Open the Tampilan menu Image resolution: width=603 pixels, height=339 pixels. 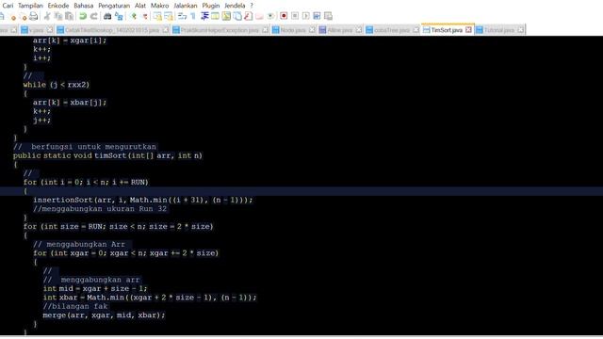point(30,6)
